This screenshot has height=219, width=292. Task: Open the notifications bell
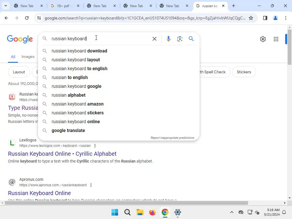[284, 212]
